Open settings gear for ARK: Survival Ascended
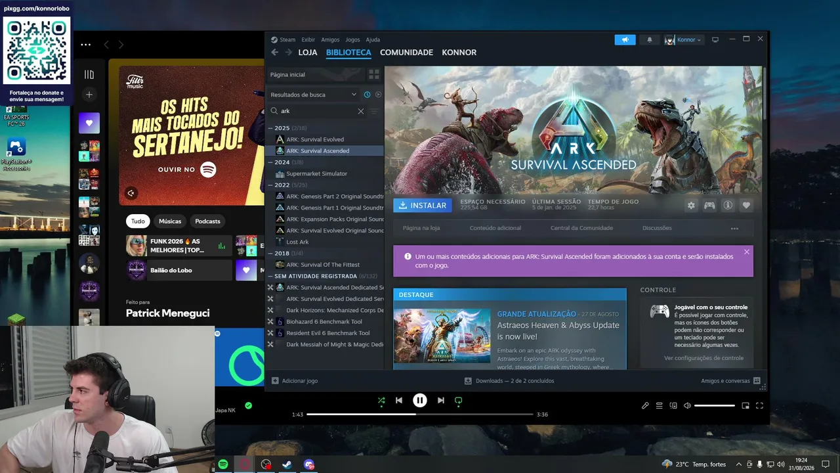Viewport: 840px width, 473px height. [x=691, y=206]
